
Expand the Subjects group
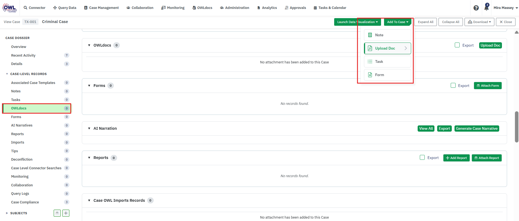click(x=7, y=213)
